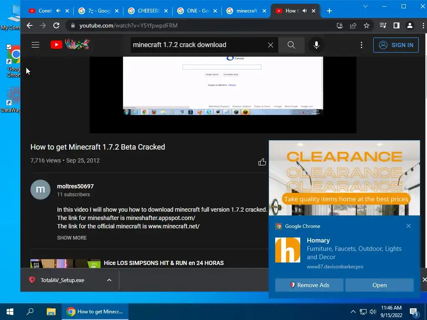Click Chrome taskbar window button
Viewport: 427px width, 320px height.
(x=95, y=312)
